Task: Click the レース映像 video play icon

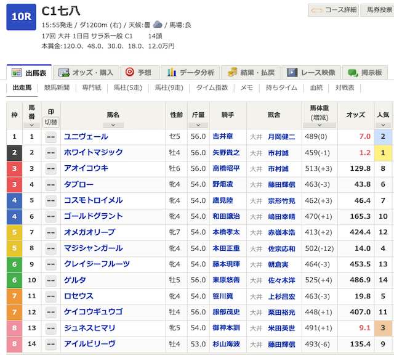Action: [290, 72]
